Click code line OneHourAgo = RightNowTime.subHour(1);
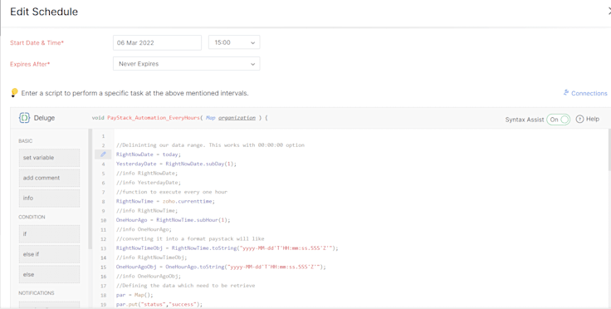611x309 pixels. (173, 220)
